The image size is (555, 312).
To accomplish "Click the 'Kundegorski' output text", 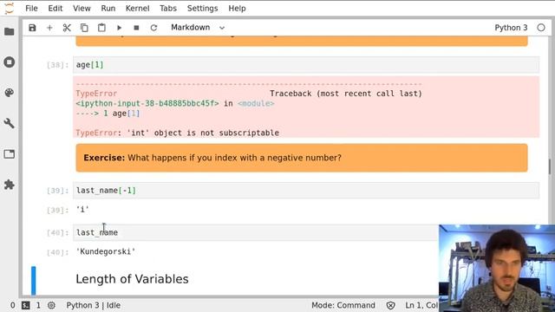I will pyautogui.click(x=106, y=251).
